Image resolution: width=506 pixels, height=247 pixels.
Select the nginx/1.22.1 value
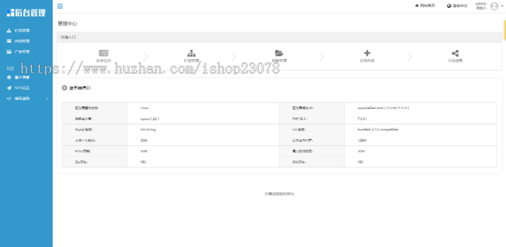150,119
